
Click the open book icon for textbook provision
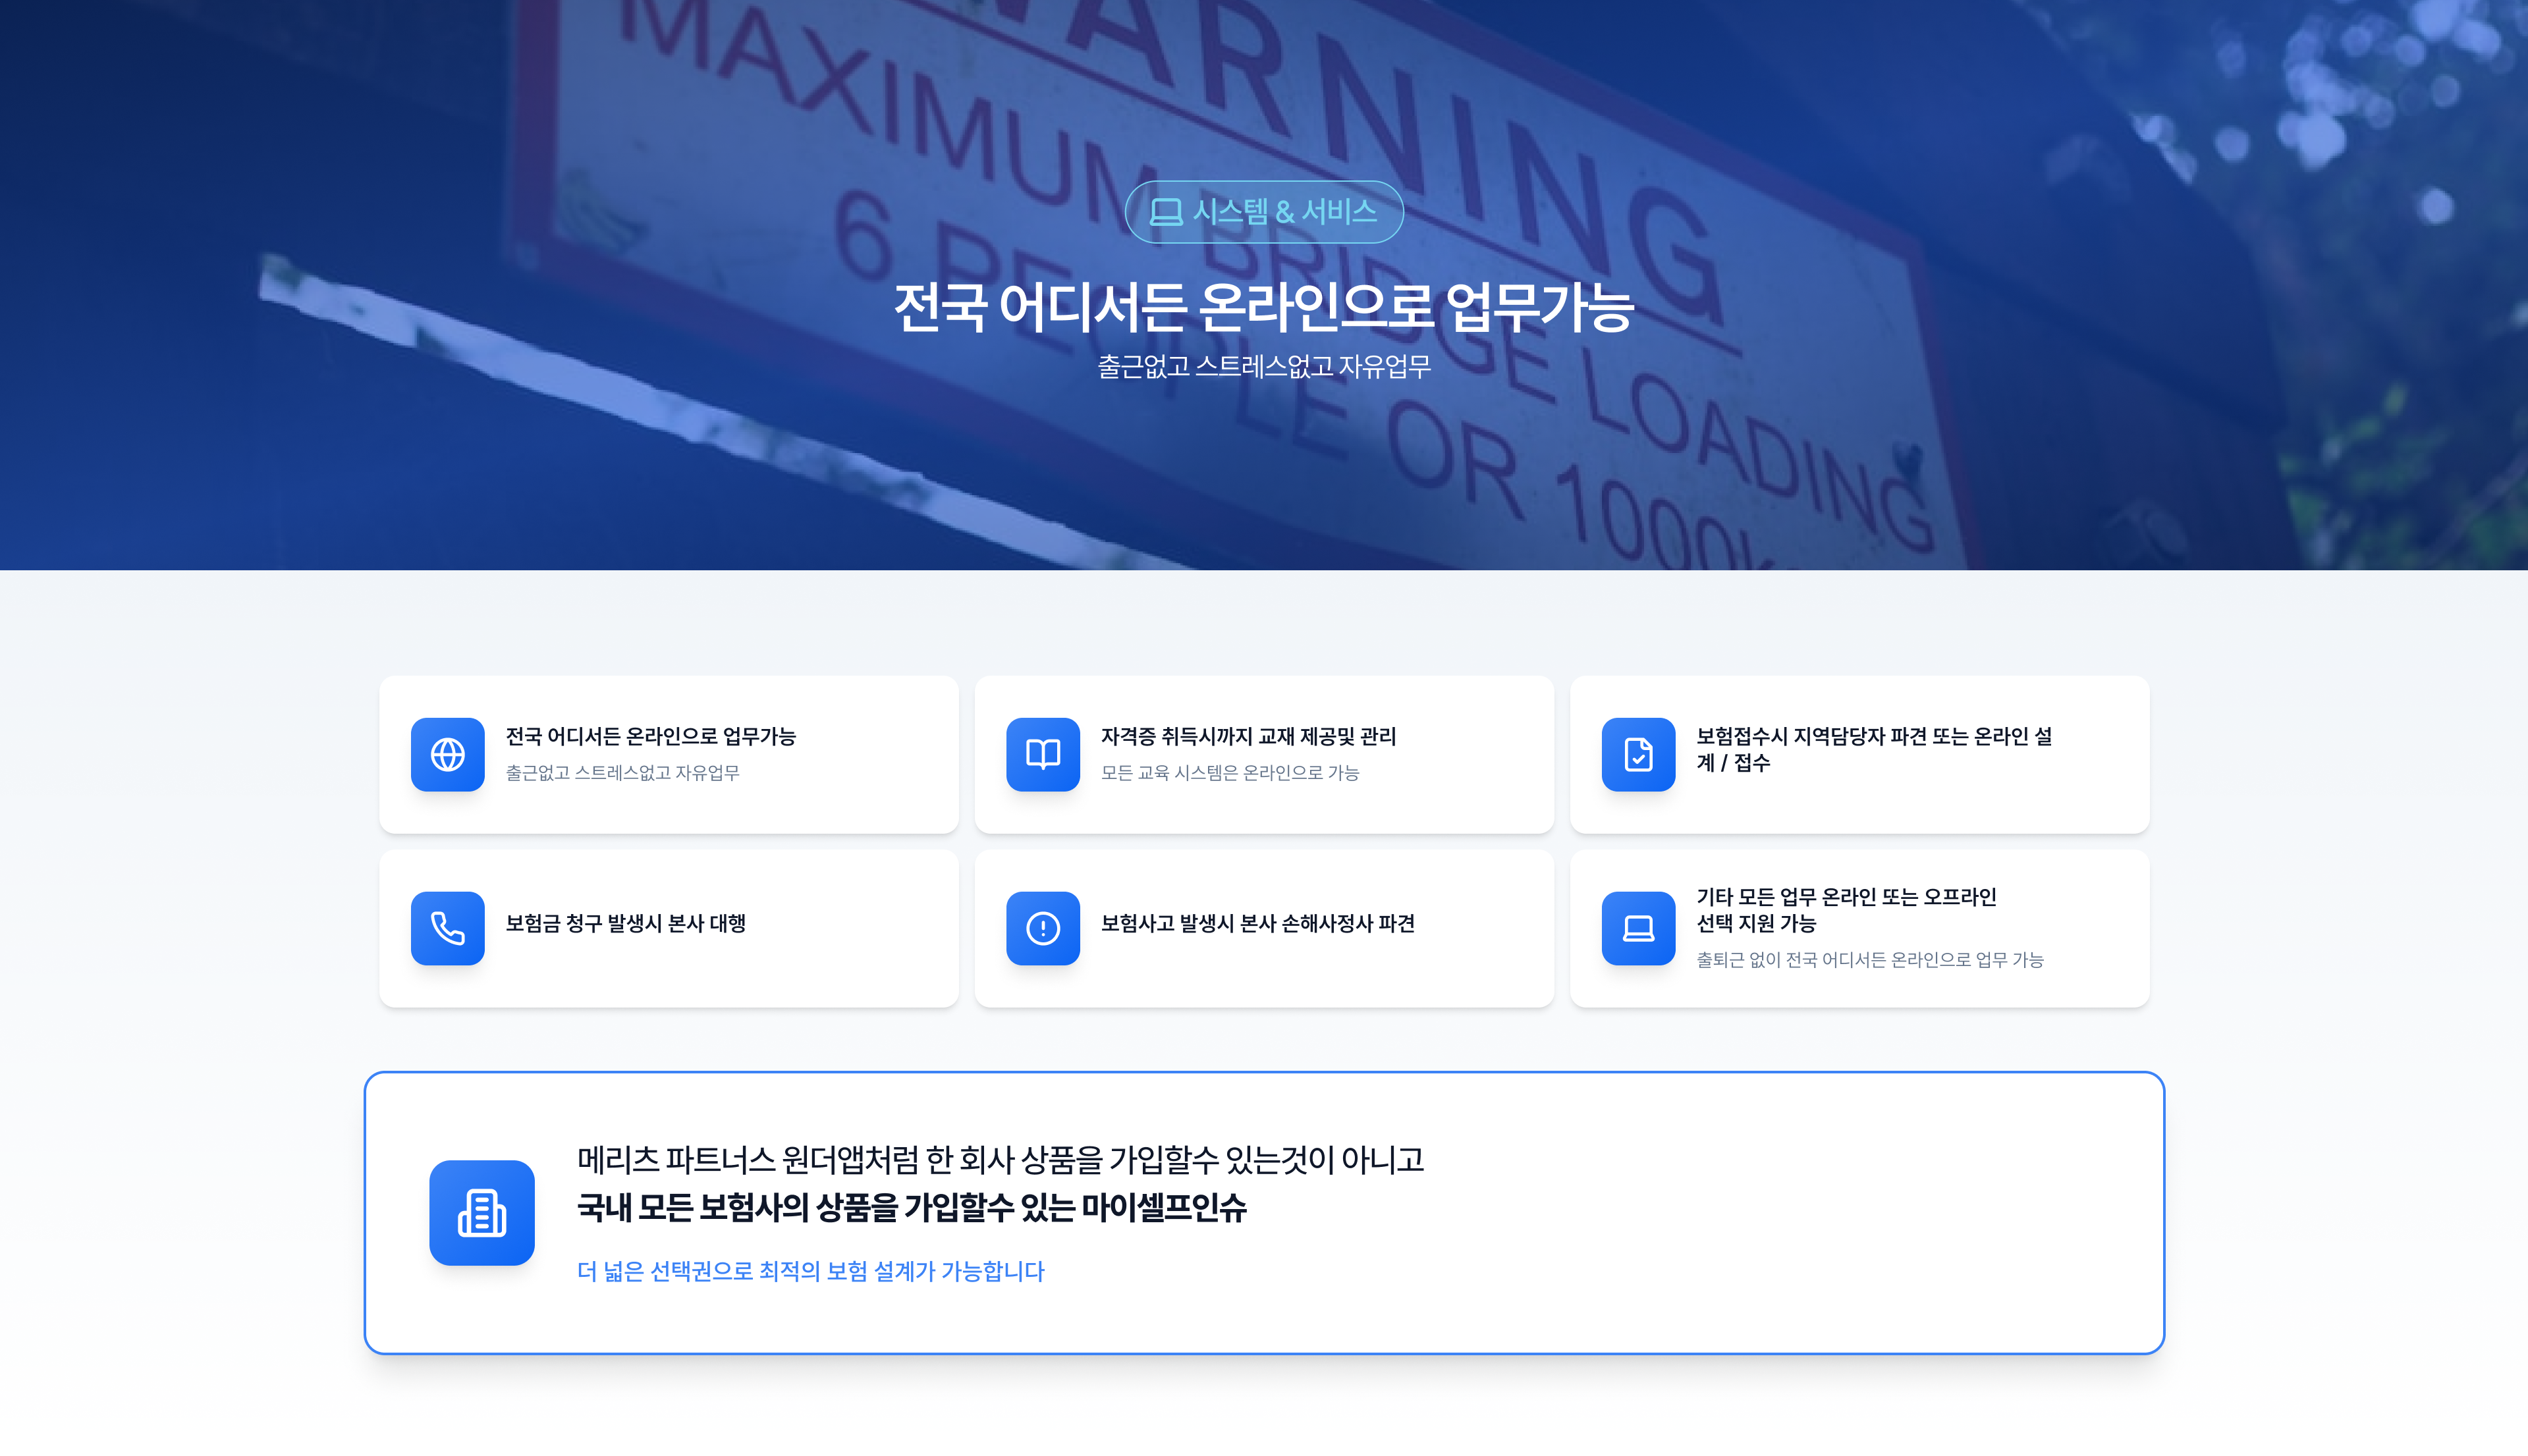(1042, 754)
